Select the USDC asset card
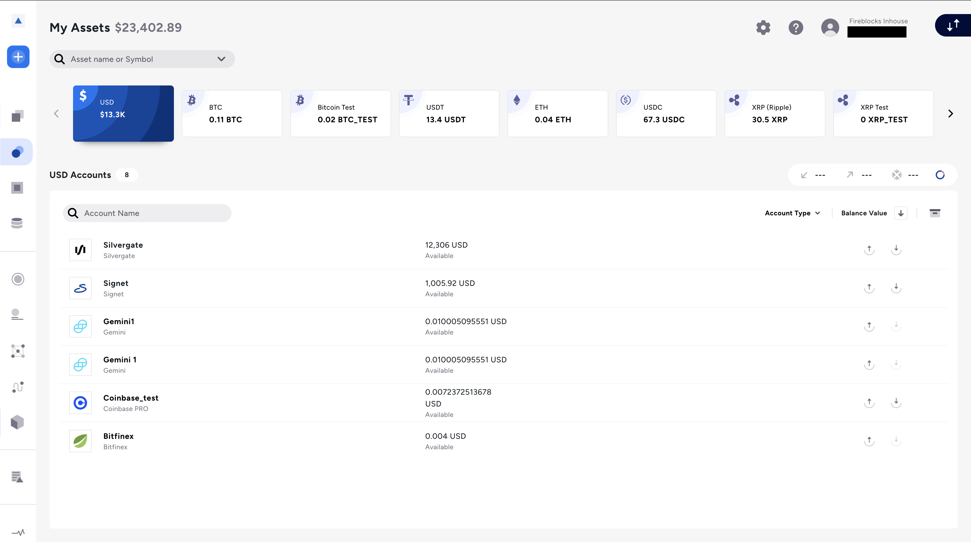Screen dimensions: 971x542 coord(666,114)
